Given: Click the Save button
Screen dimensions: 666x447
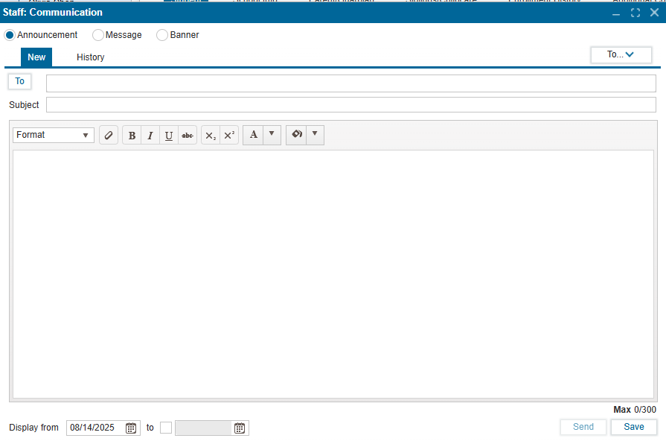Looking at the screenshot, I should 633,427.
